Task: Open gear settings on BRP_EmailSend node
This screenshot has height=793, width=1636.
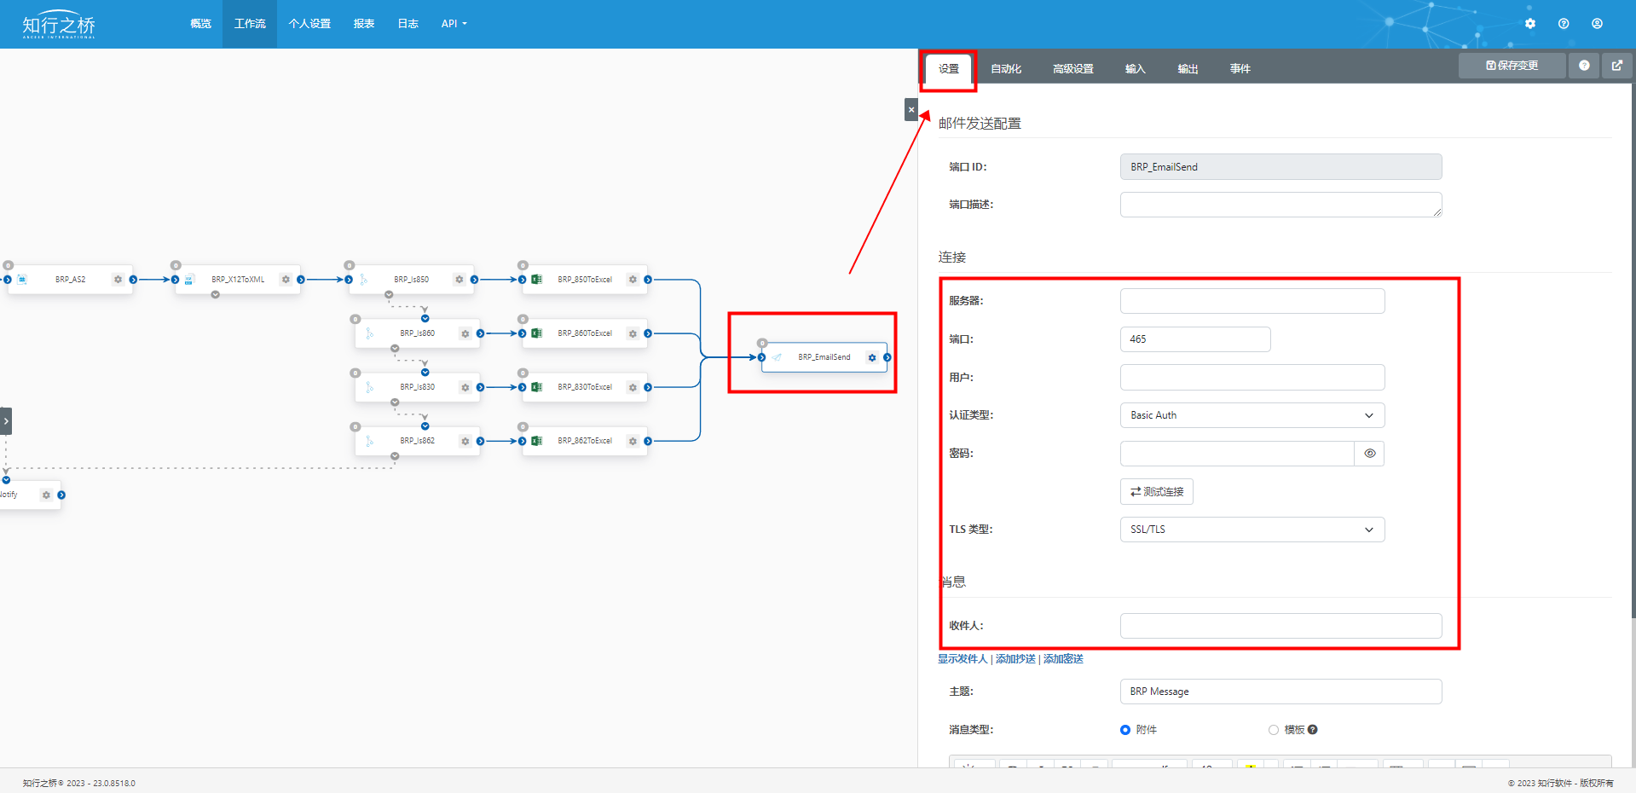Action: click(x=871, y=357)
